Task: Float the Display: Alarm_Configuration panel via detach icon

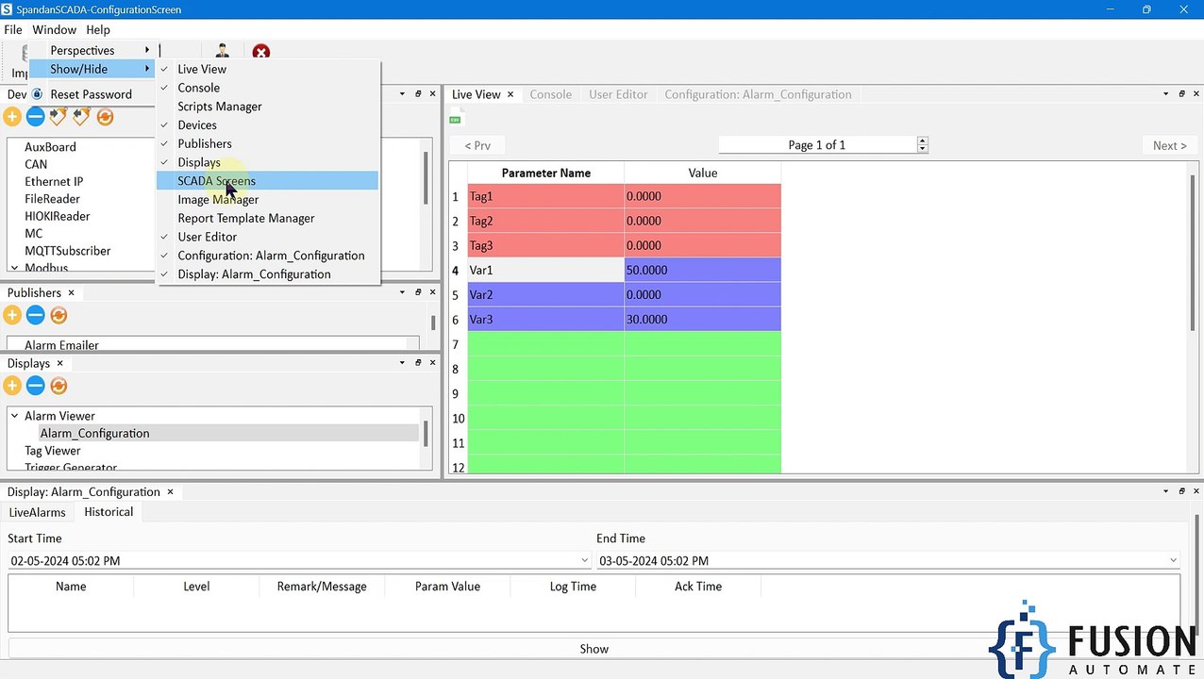Action: point(1180,491)
